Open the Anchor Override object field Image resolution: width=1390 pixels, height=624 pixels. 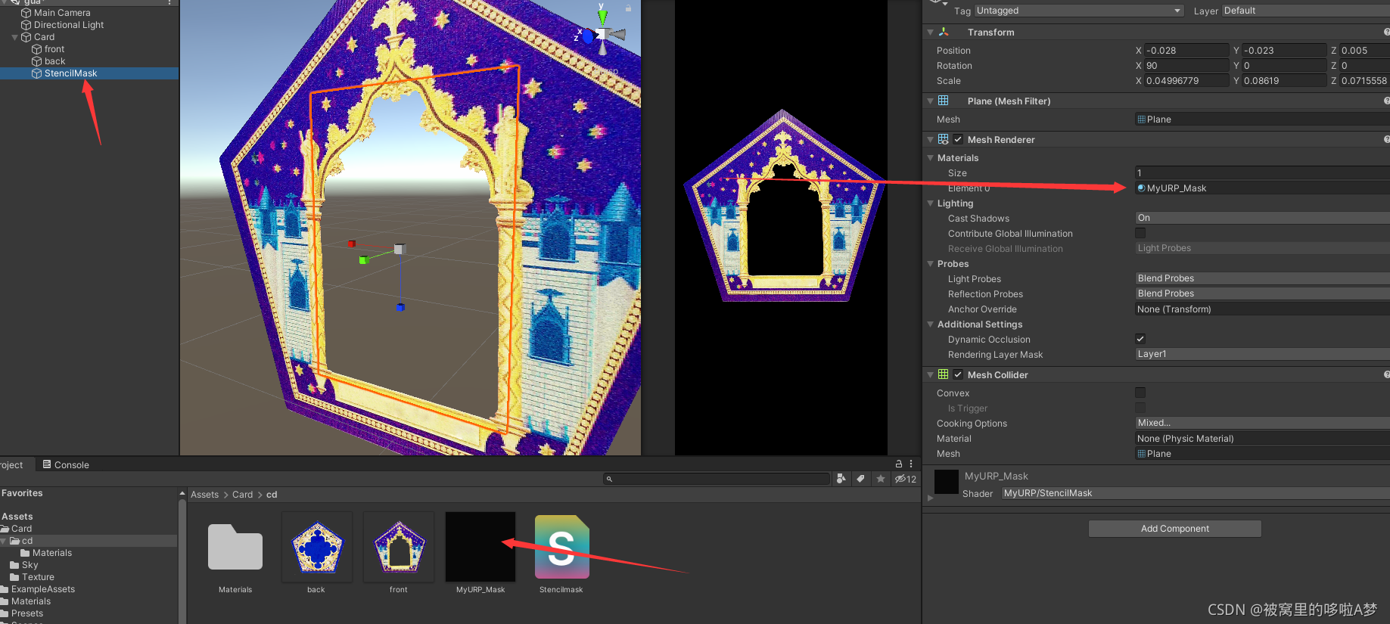pos(1262,309)
